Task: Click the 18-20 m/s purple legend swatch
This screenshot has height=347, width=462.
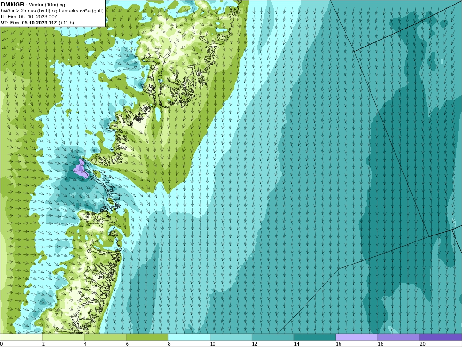Action: point(399,337)
